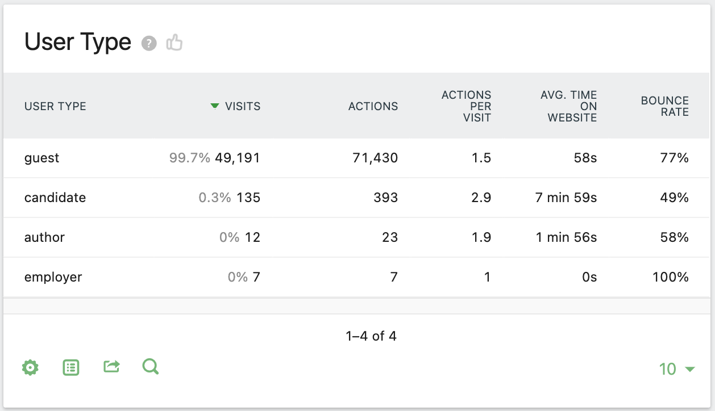Select the candidate row label

point(55,198)
